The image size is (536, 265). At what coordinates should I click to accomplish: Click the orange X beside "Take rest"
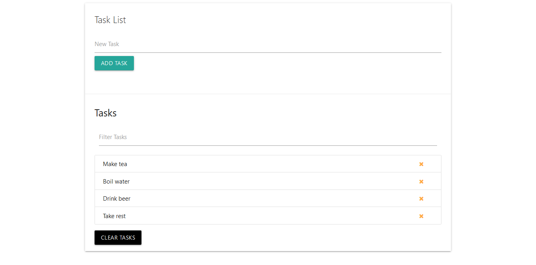pos(421,216)
